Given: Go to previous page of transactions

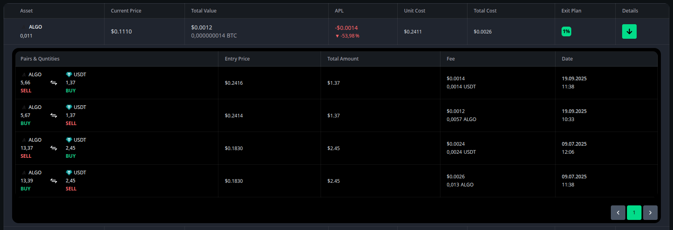Looking at the screenshot, I should (x=618, y=213).
